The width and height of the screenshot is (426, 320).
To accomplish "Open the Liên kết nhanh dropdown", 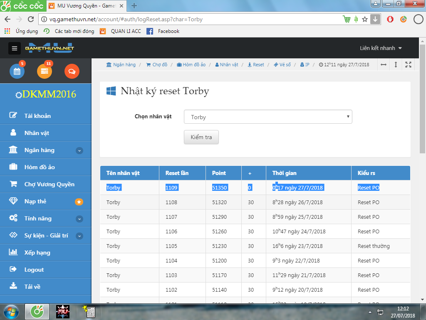I will click(x=381, y=48).
